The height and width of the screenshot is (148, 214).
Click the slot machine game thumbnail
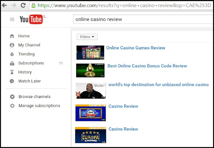[90, 53]
